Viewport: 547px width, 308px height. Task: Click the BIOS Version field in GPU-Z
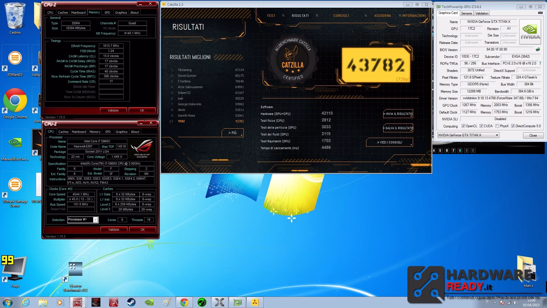click(497, 49)
